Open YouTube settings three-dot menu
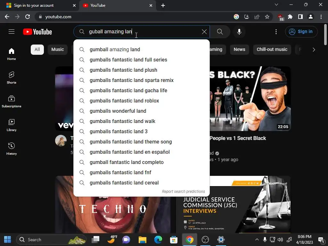 (276, 32)
